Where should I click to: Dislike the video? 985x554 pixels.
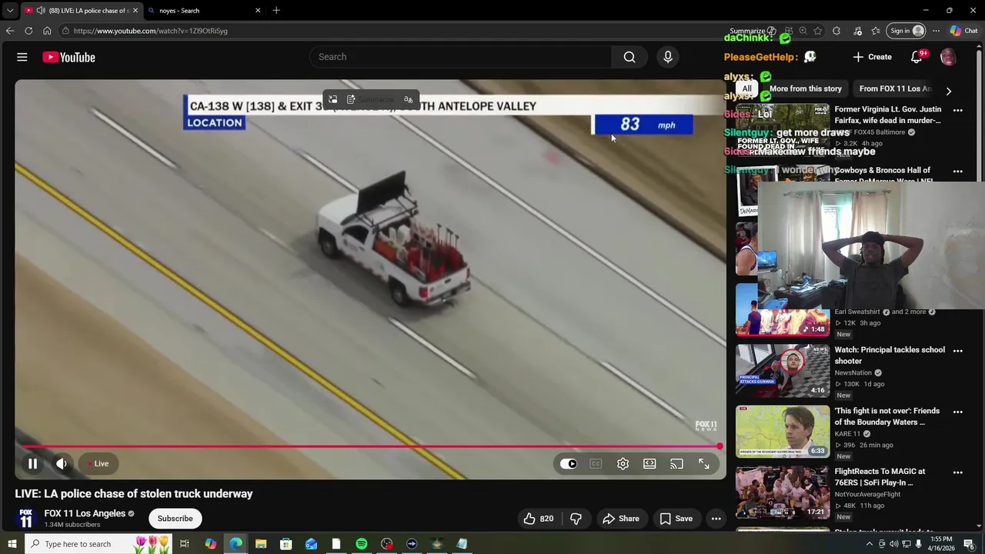click(x=576, y=519)
